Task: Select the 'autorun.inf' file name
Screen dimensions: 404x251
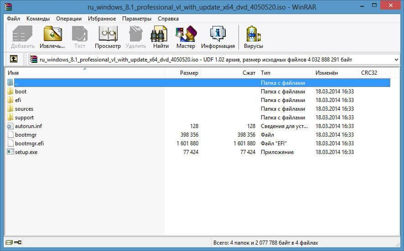Action: tap(28, 126)
